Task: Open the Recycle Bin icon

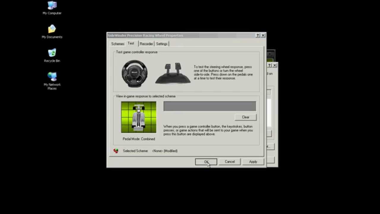Action: click(52, 55)
